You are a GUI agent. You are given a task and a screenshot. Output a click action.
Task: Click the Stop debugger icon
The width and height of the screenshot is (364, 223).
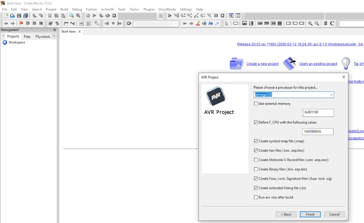[x=222, y=16]
